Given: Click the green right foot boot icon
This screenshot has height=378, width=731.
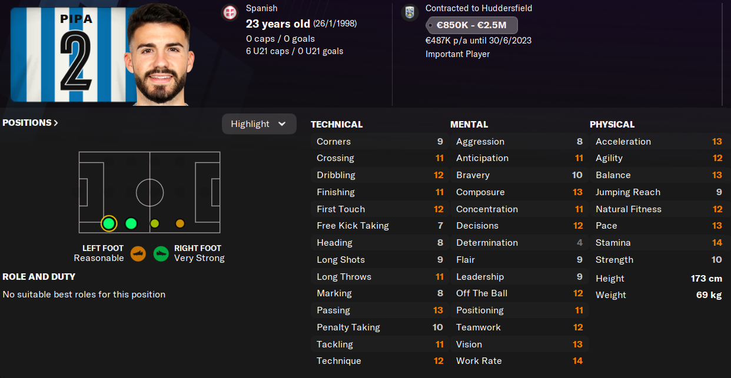Looking at the screenshot, I should click(x=161, y=254).
